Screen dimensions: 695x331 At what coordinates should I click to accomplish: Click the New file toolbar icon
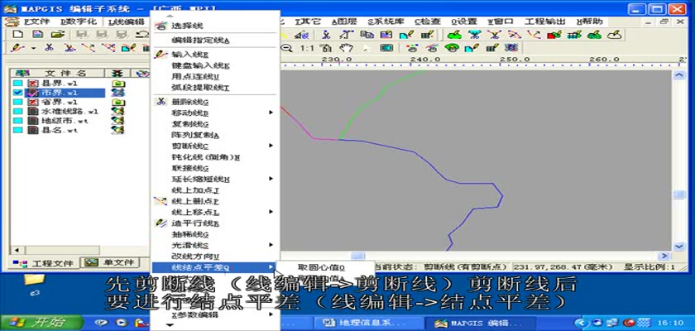[x=17, y=35]
